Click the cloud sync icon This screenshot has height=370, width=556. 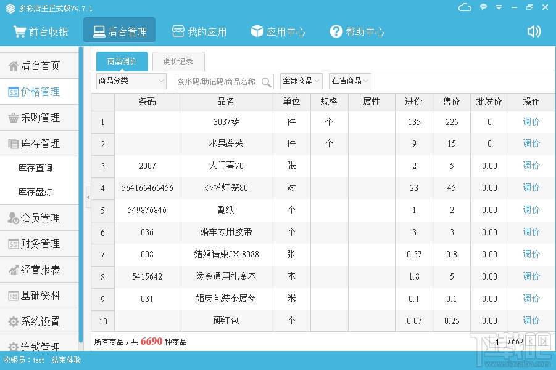click(465, 8)
